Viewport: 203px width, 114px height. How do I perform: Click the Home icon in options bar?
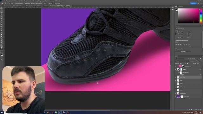[x=2, y=3]
